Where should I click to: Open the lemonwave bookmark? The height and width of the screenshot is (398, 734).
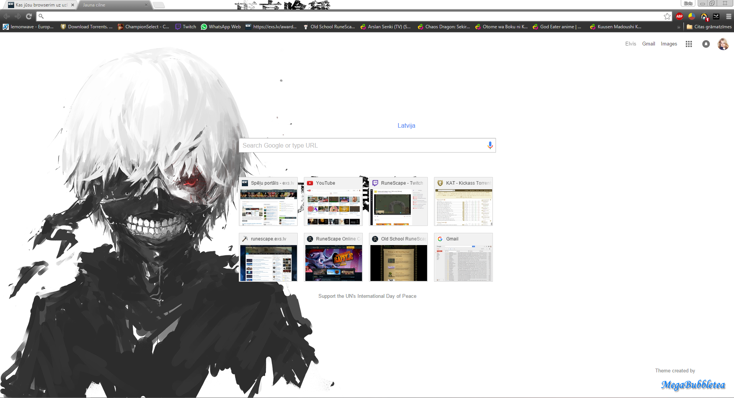28,27
